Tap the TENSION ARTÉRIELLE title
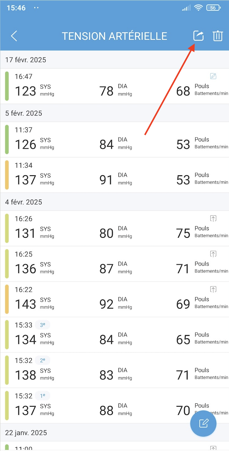Screen dimensions: 229x451 [x=114, y=36]
